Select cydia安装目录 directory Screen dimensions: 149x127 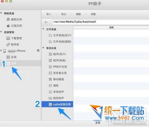[57, 104]
